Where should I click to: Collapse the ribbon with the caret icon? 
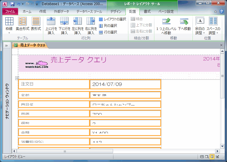point(216,12)
